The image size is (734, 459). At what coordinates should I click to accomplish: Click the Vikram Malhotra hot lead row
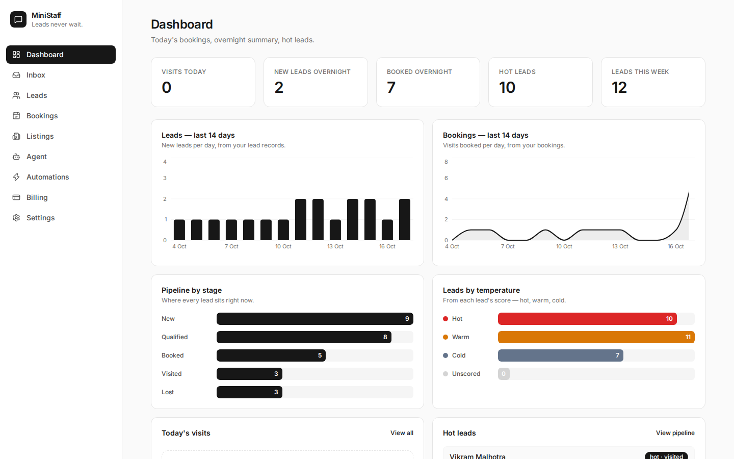[569, 453]
